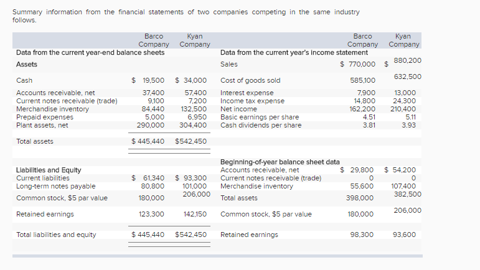Click Kyan's sales figure of 880,200
Viewport: 480px width, 270px height.
click(x=407, y=60)
